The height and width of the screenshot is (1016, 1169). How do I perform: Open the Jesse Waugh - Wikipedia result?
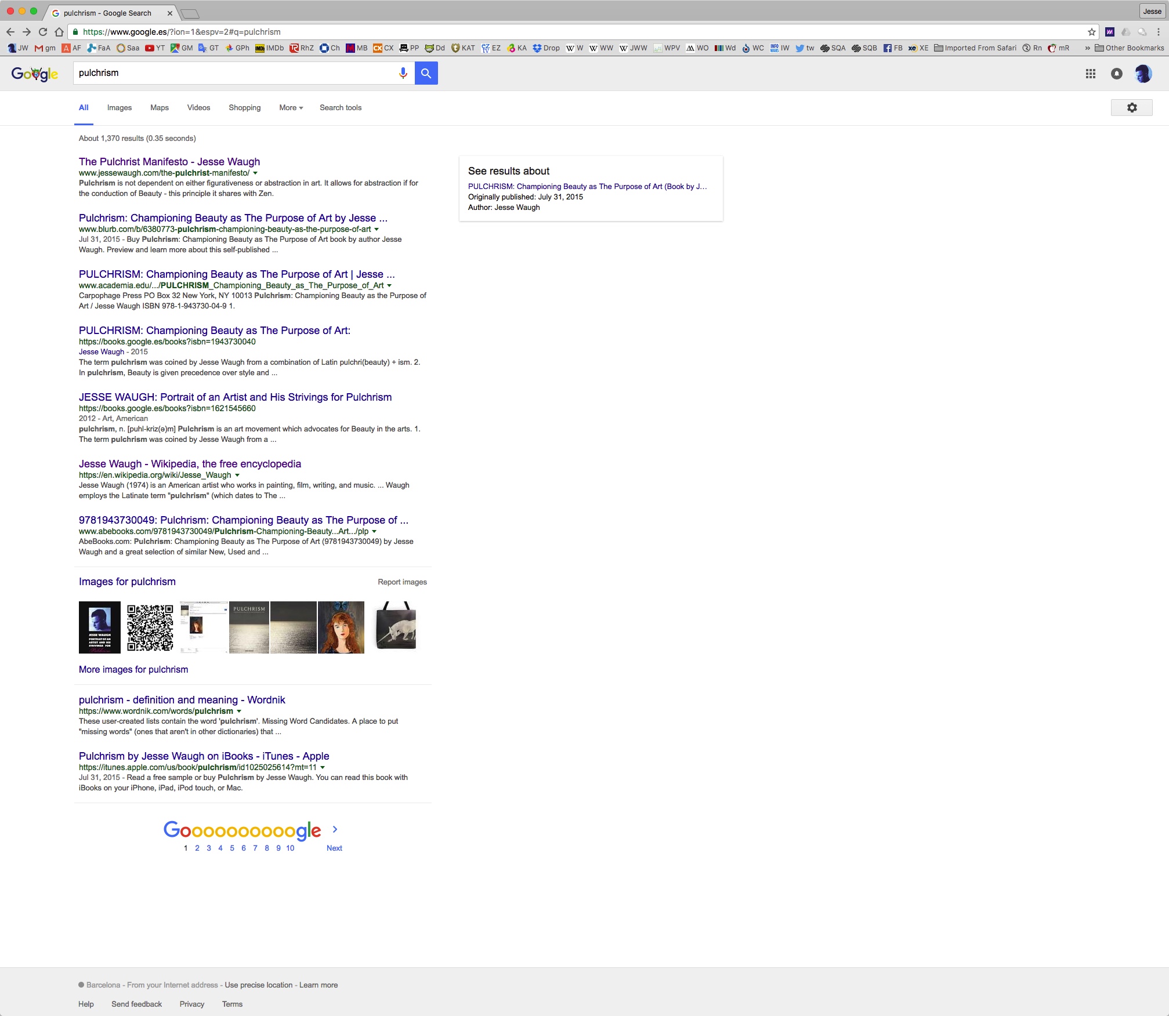pyautogui.click(x=190, y=464)
